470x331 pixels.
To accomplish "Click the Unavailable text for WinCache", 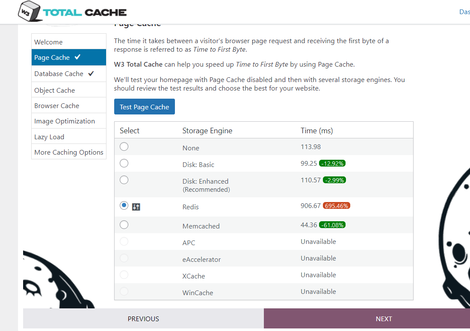I will pyautogui.click(x=318, y=292).
